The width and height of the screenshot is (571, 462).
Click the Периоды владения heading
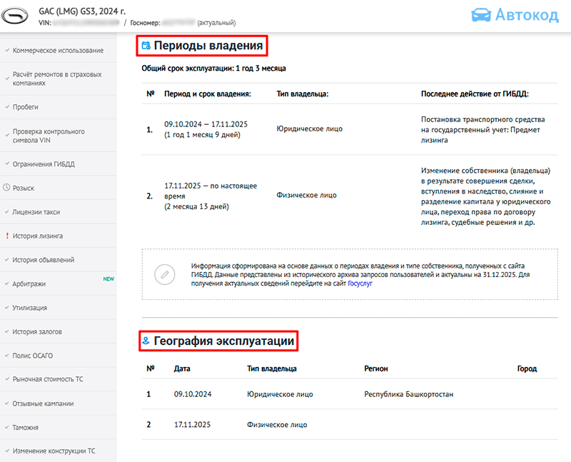tap(208, 46)
